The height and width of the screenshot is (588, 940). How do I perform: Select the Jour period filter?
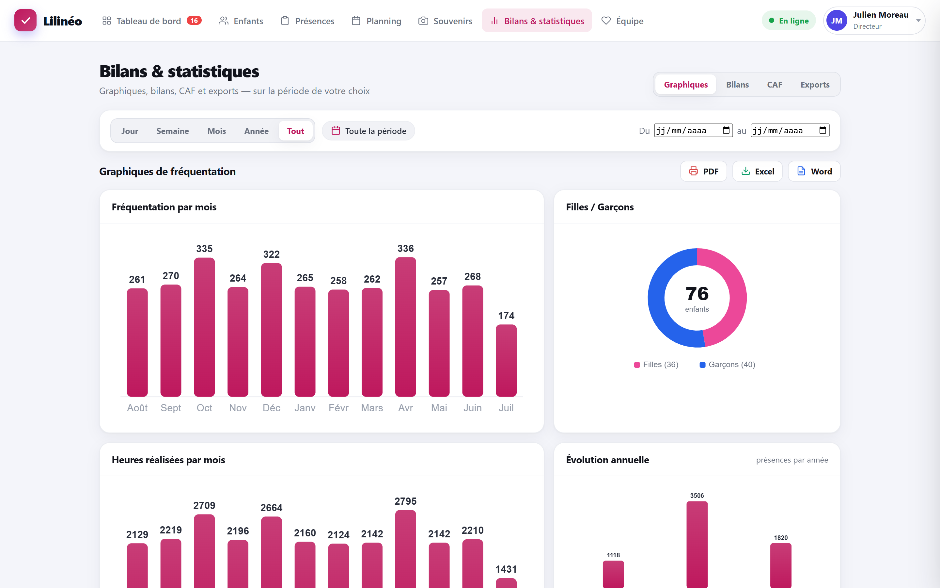[x=129, y=131]
